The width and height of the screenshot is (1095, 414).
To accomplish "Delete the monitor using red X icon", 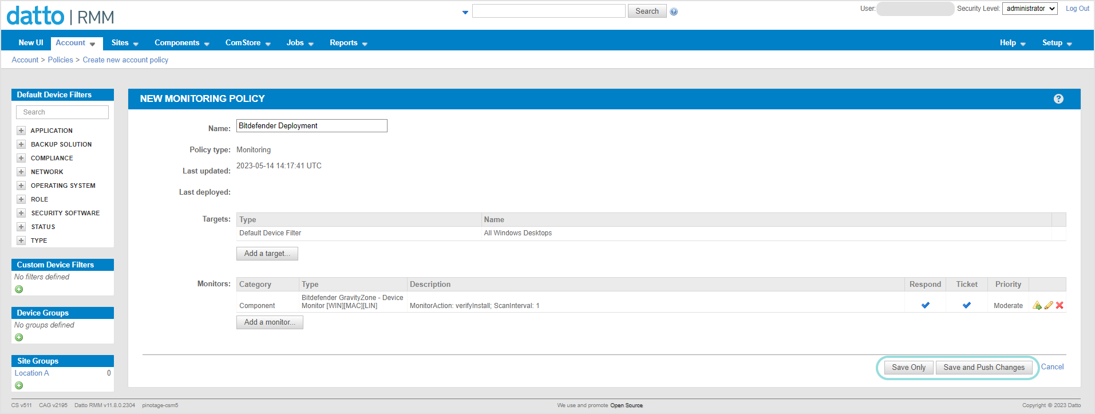I will tap(1060, 305).
